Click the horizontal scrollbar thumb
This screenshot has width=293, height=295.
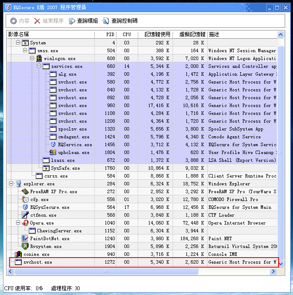(106, 272)
